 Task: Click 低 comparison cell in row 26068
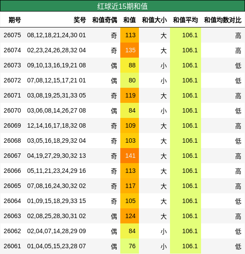click(x=238, y=141)
